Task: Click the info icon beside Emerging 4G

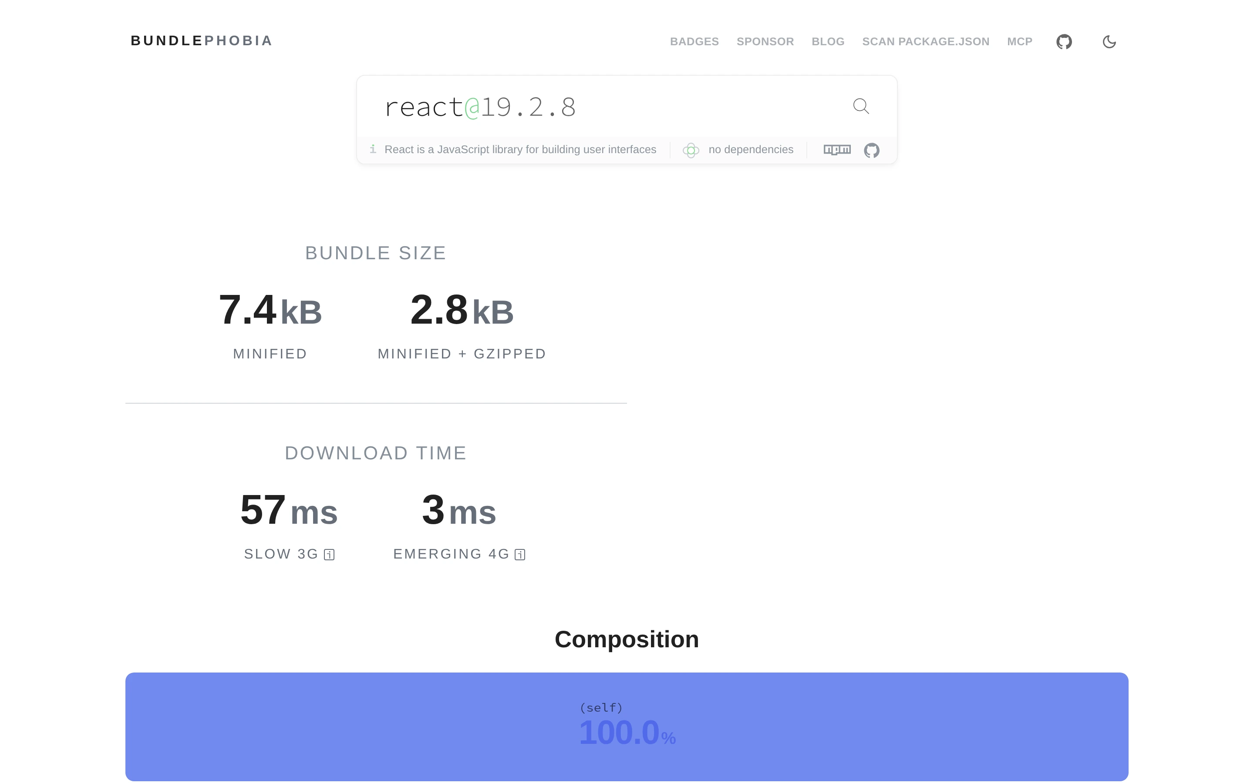Action: click(x=520, y=555)
